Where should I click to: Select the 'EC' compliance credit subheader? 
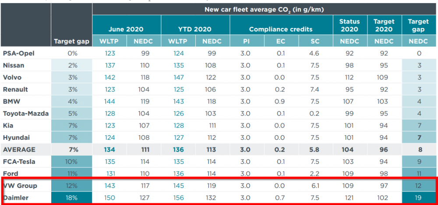pyautogui.click(x=281, y=42)
